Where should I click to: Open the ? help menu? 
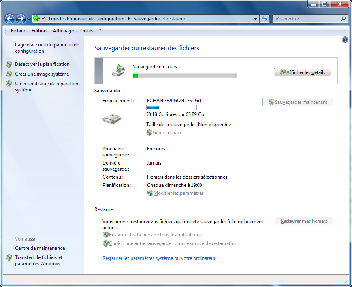[100, 31]
